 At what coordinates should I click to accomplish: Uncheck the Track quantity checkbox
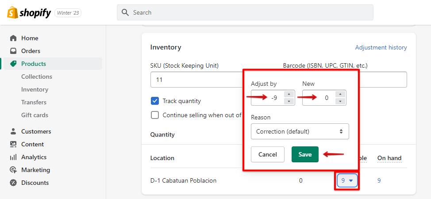155,101
